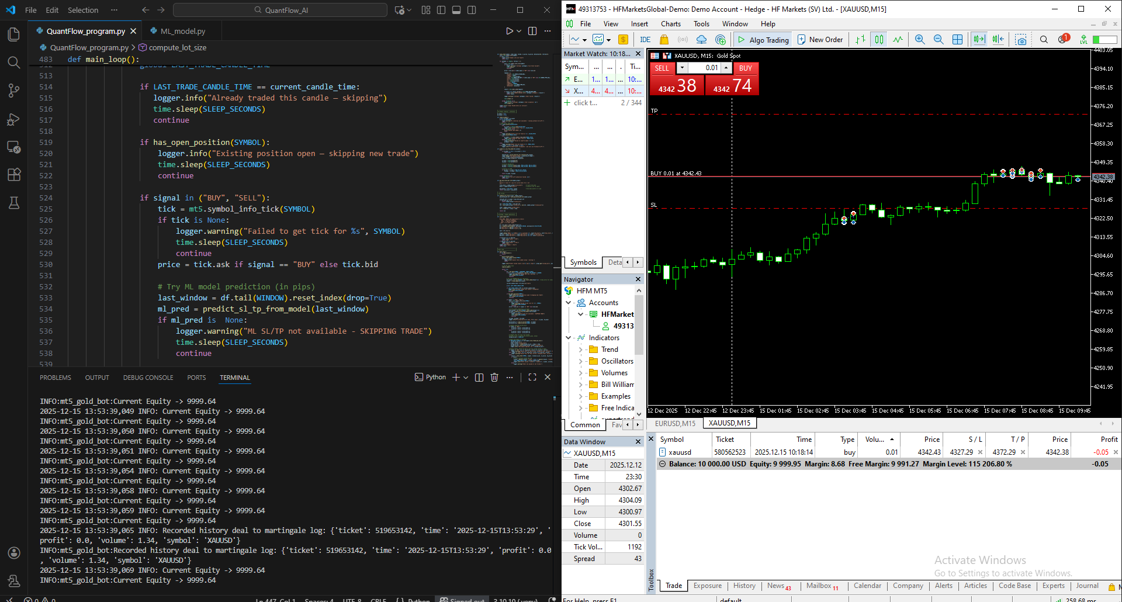Click the New Order button
The width and height of the screenshot is (1122, 602).
click(x=820, y=39)
